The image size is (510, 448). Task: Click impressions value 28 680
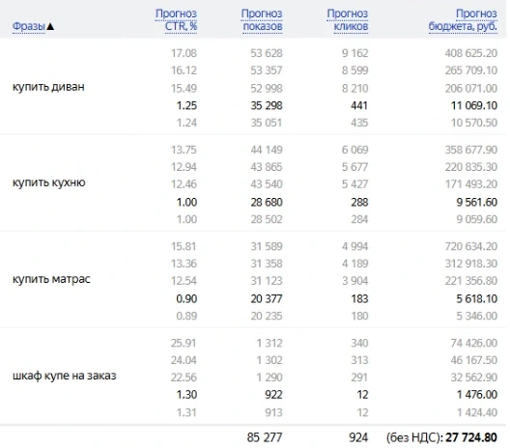tap(267, 202)
